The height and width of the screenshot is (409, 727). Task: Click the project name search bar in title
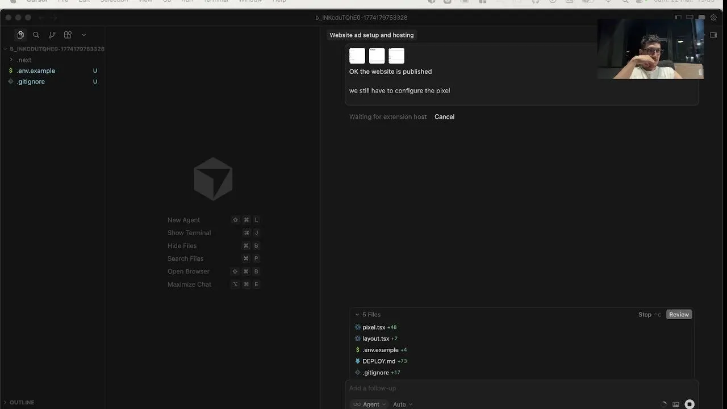point(361,18)
